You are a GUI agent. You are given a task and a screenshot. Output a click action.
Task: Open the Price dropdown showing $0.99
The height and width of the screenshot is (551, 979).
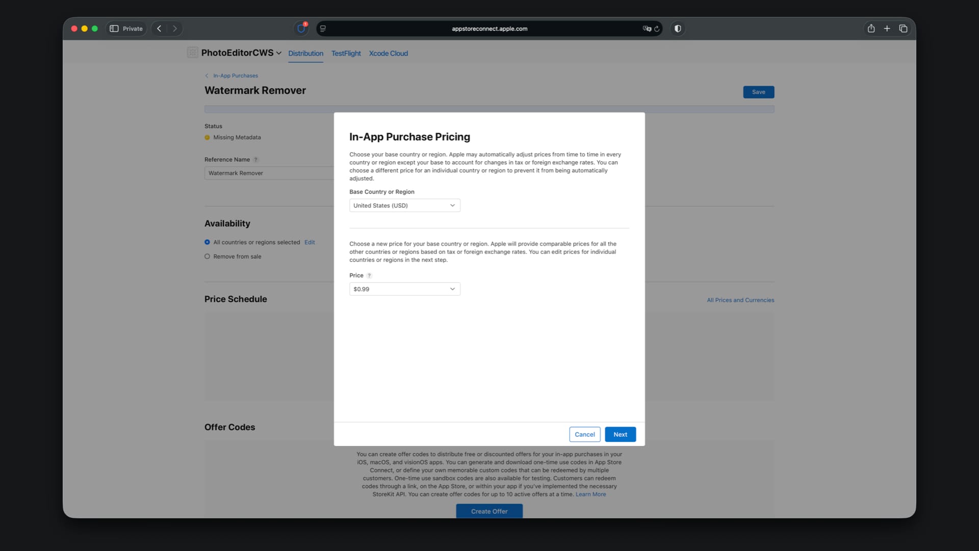tap(404, 289)
